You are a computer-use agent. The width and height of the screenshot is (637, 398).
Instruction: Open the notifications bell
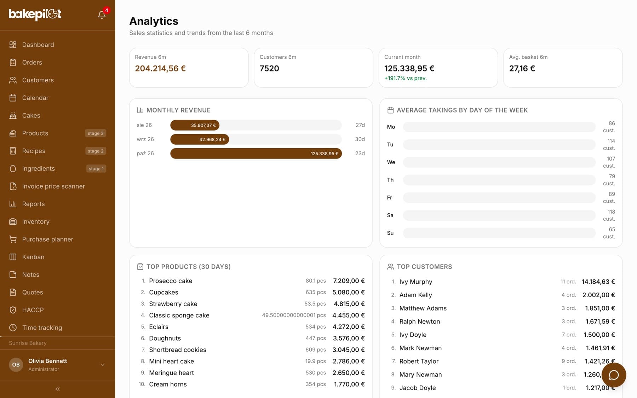[102, 15]
